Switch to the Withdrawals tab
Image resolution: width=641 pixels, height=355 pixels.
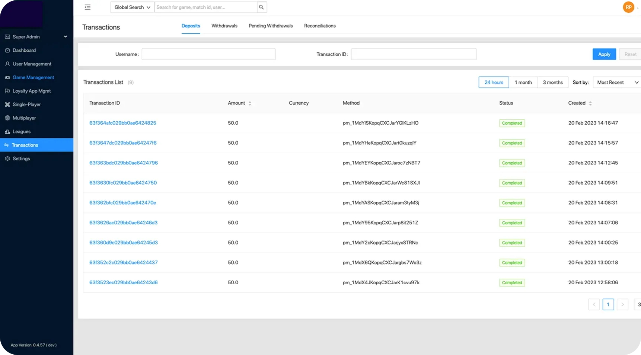pos(224,26)
